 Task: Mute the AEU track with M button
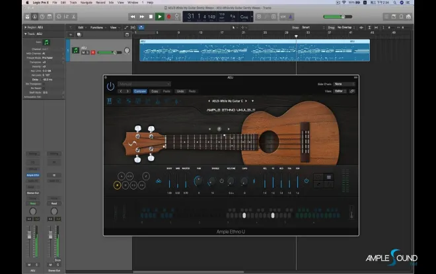point(83,53)
